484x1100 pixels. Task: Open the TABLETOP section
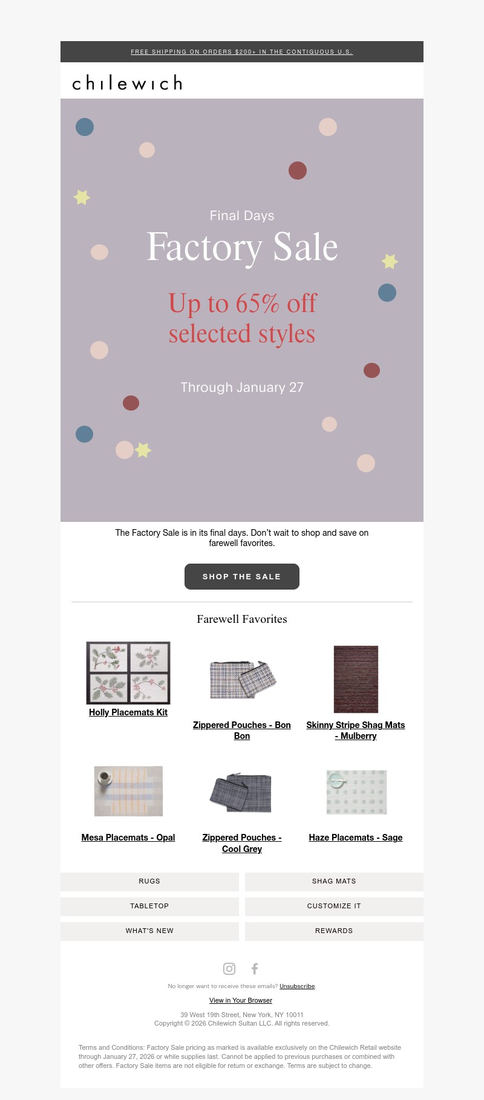(x=149, y=906)
